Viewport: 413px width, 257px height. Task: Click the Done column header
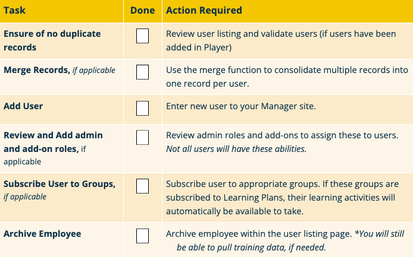143,11
